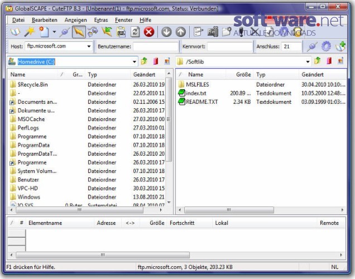Click the Download down-arrow icon
The height and width of the screenshot is (279, 355).
pyautogui.click(x=167, y=32)
